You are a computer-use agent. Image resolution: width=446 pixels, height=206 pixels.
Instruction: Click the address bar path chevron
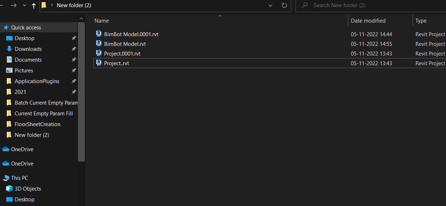[52, 5]
